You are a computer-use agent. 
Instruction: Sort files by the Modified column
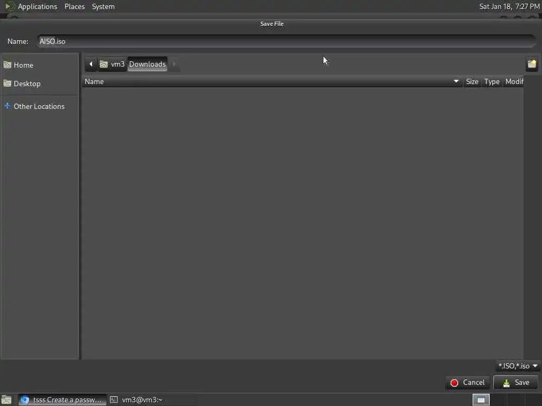pyautogui.click(x=514, y=82)
